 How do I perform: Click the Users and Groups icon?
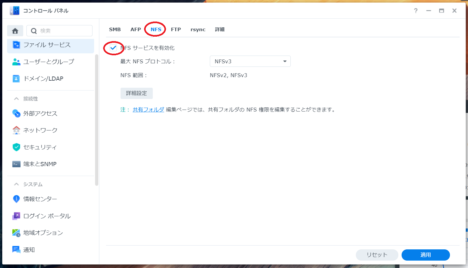pyautogui.click(x=16, y=62)
